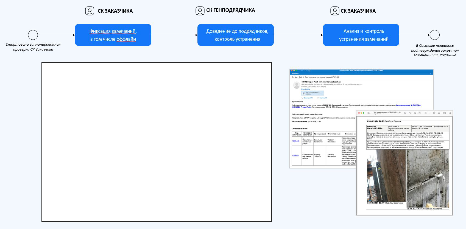Click the user icon beside СК ГЕНПОДРЯДЧИКА
The height and width of the screenshot is (229, 466).
coord(200,11)
